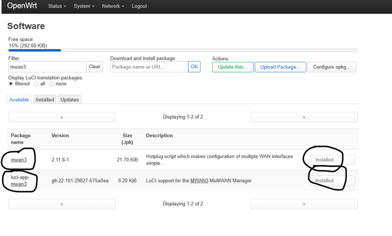Viewport: 392px width, 236px height.
Task: Open the Configure opkg dialog
Action: point(332,67)
